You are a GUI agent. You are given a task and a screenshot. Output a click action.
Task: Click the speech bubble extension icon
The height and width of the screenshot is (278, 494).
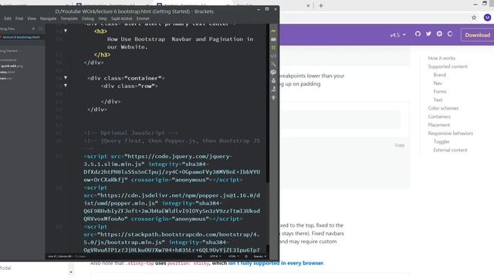pos(273,72)
